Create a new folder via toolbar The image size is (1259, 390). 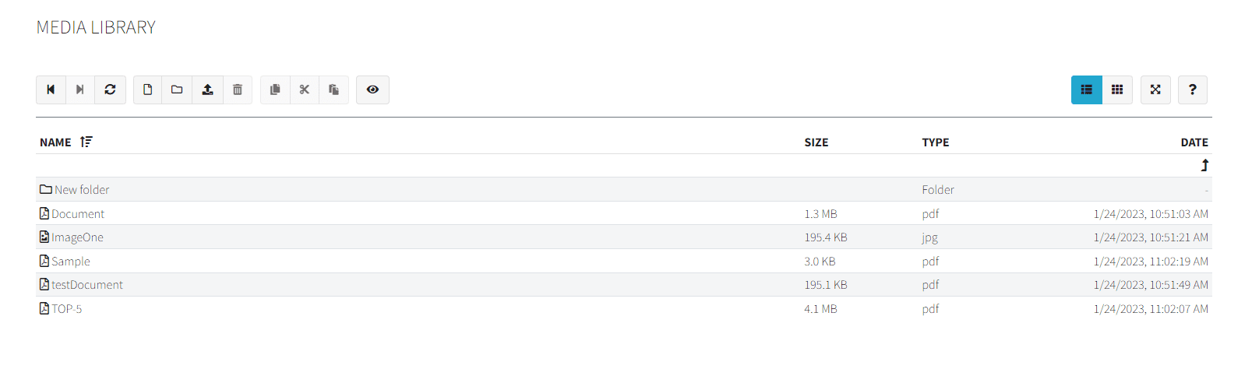(x=177, y=90)
